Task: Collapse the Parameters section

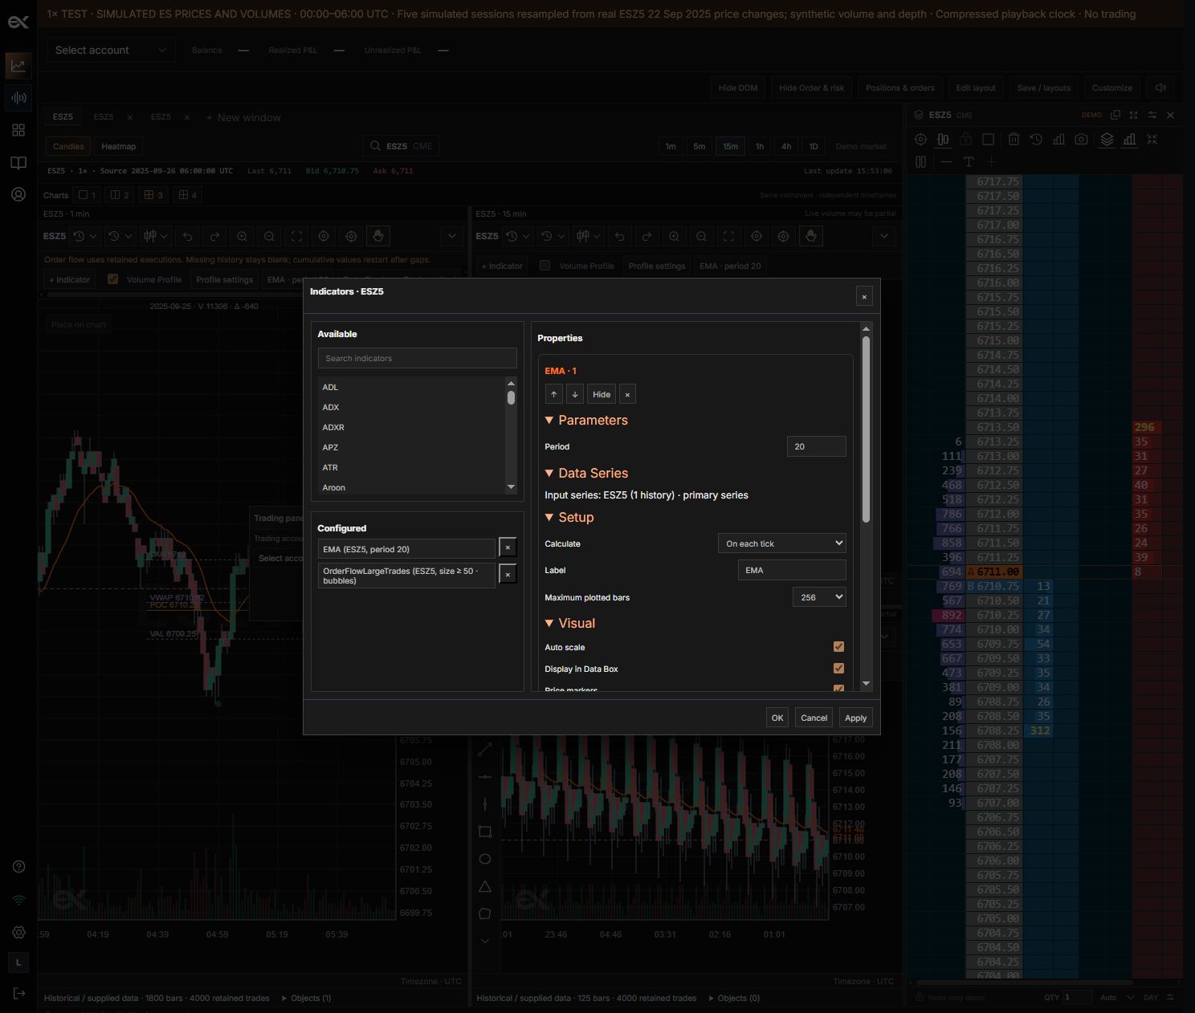Action: (x=586, y=420)
